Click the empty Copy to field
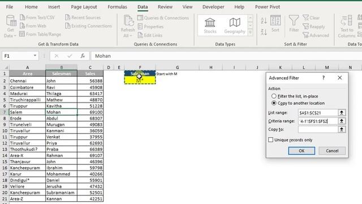The image size is (362, 204). [318, 129]
